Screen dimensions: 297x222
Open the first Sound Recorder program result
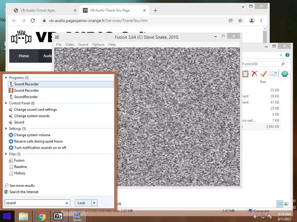61,84
